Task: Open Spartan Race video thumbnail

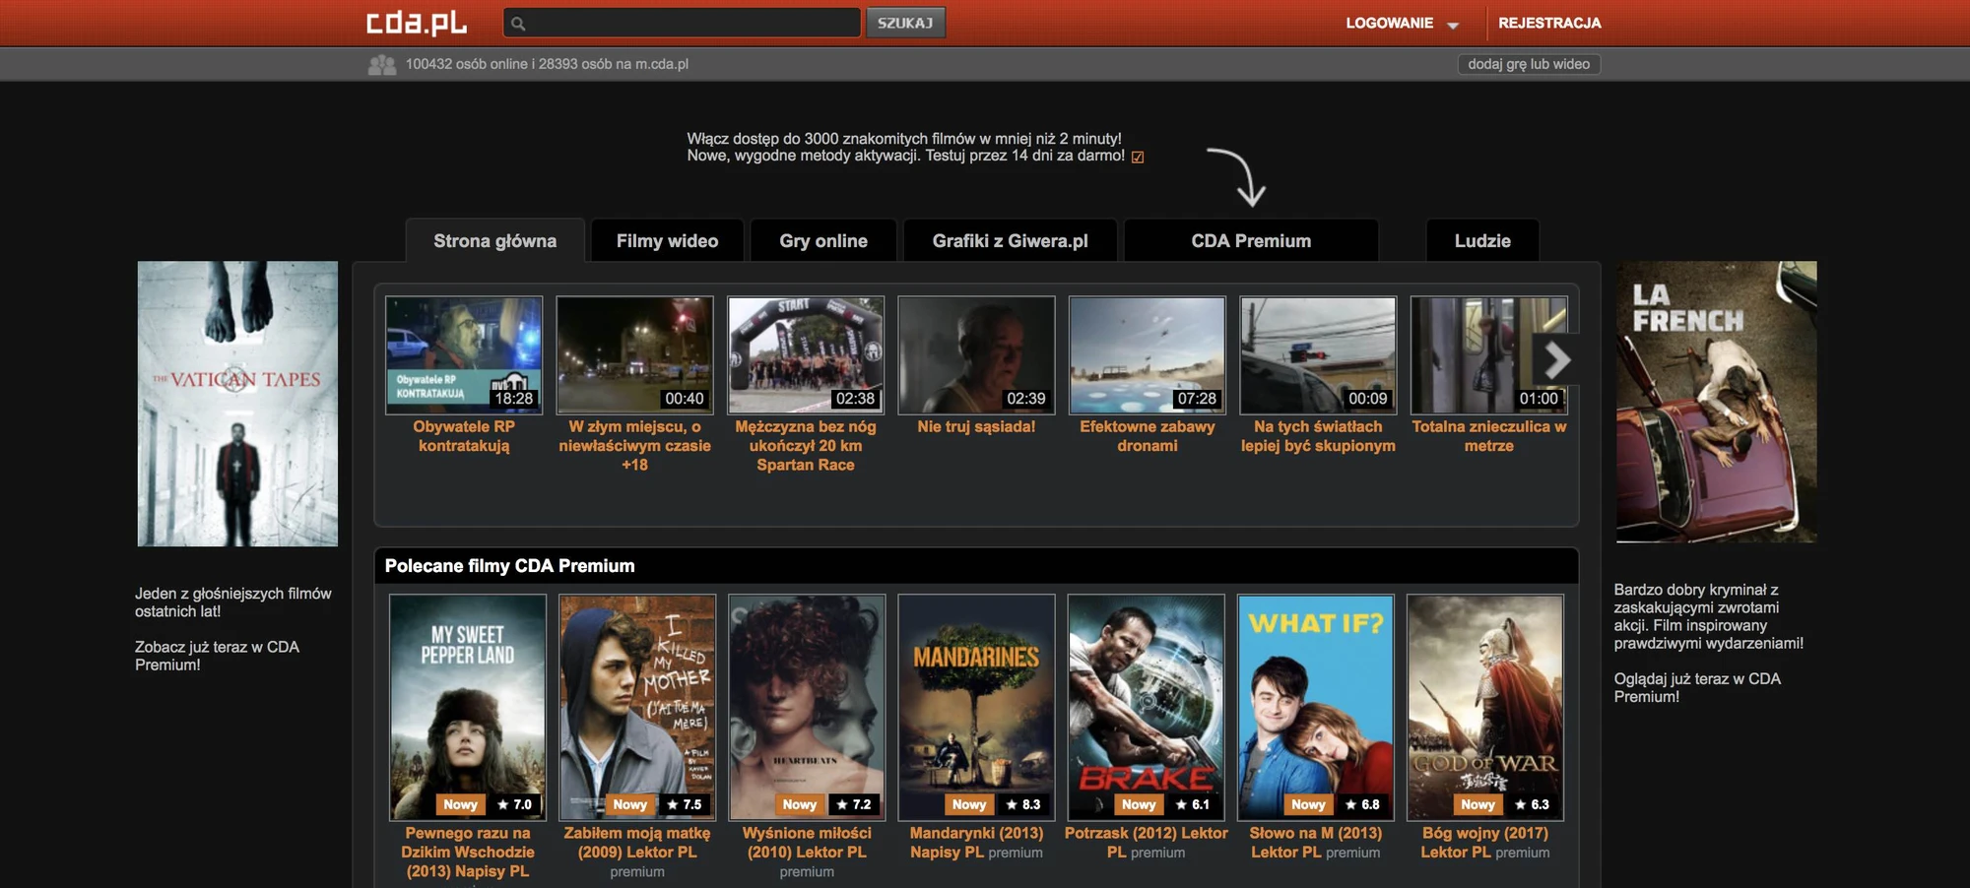Action: (x=806, y=355)
